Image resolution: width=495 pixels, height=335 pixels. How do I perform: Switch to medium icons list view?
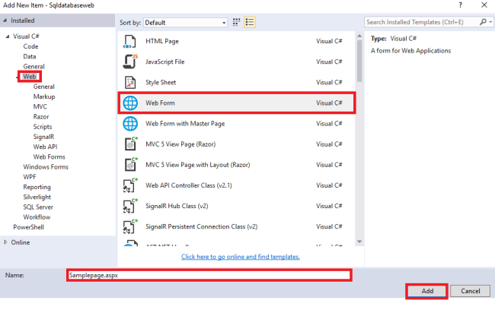click(249, 22)
